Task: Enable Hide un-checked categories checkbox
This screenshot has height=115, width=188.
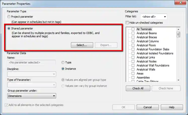Action: coord(127,23)
